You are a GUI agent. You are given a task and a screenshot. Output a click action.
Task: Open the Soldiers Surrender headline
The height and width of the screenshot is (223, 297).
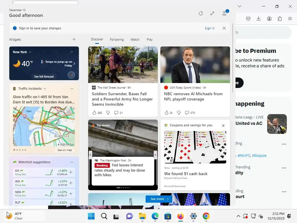(x=122, y=99)
